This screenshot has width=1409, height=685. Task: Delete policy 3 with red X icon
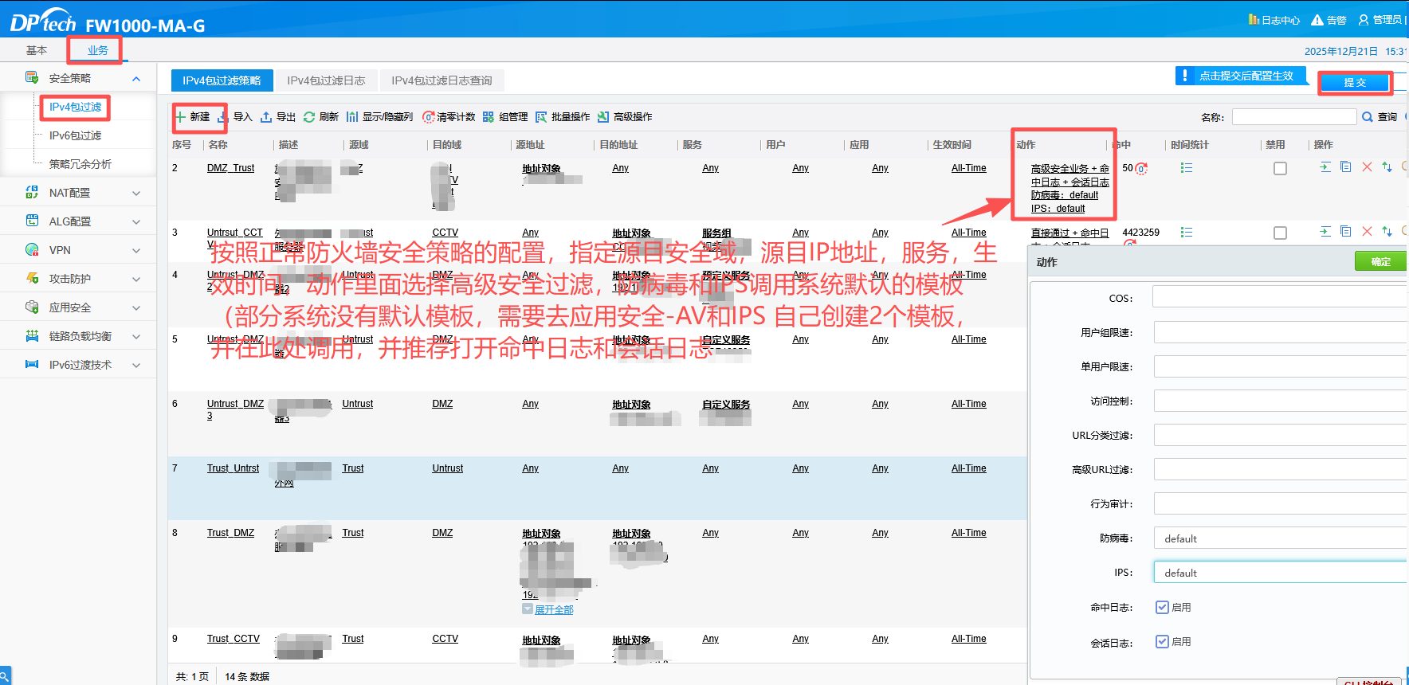1367,232
